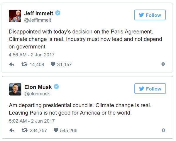This screenshot has width=176, height=141.
Task: Reply to Jeff Immelt's tweet
Action: pyautogui.click(x=12, y=64)
